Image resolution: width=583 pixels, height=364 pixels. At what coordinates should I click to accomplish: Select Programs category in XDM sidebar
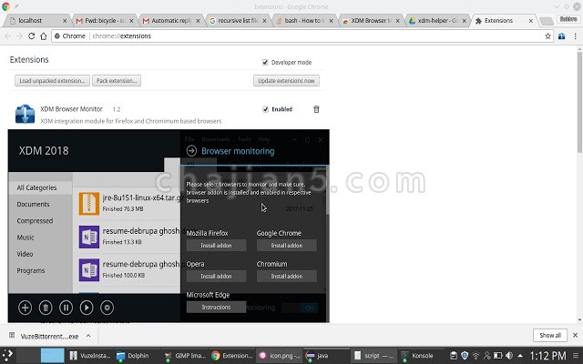tap(40, 270)
